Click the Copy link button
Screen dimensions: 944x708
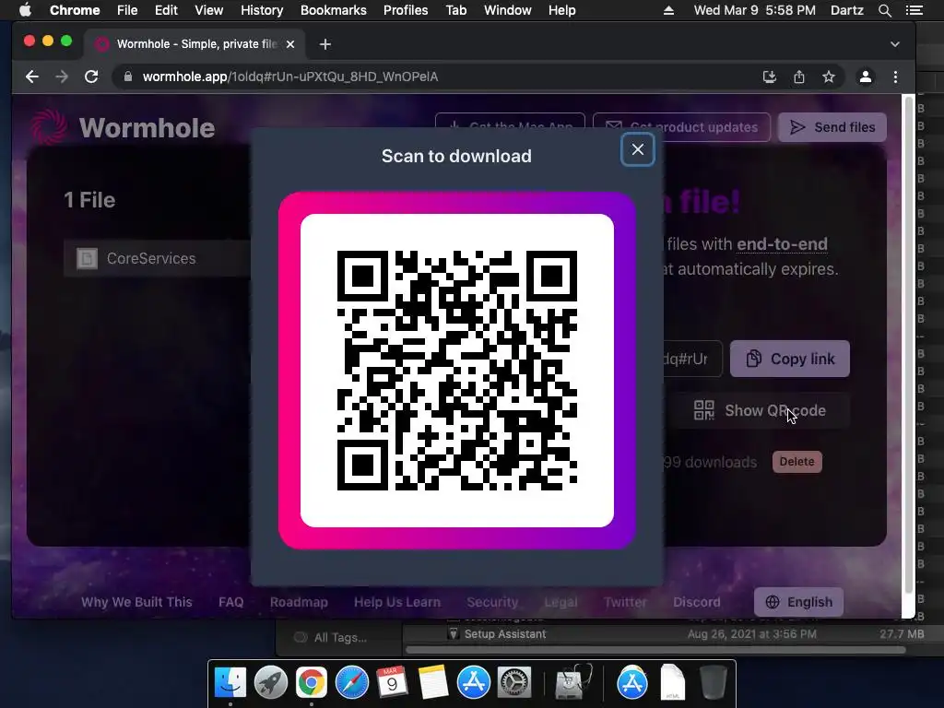[790, 359]
